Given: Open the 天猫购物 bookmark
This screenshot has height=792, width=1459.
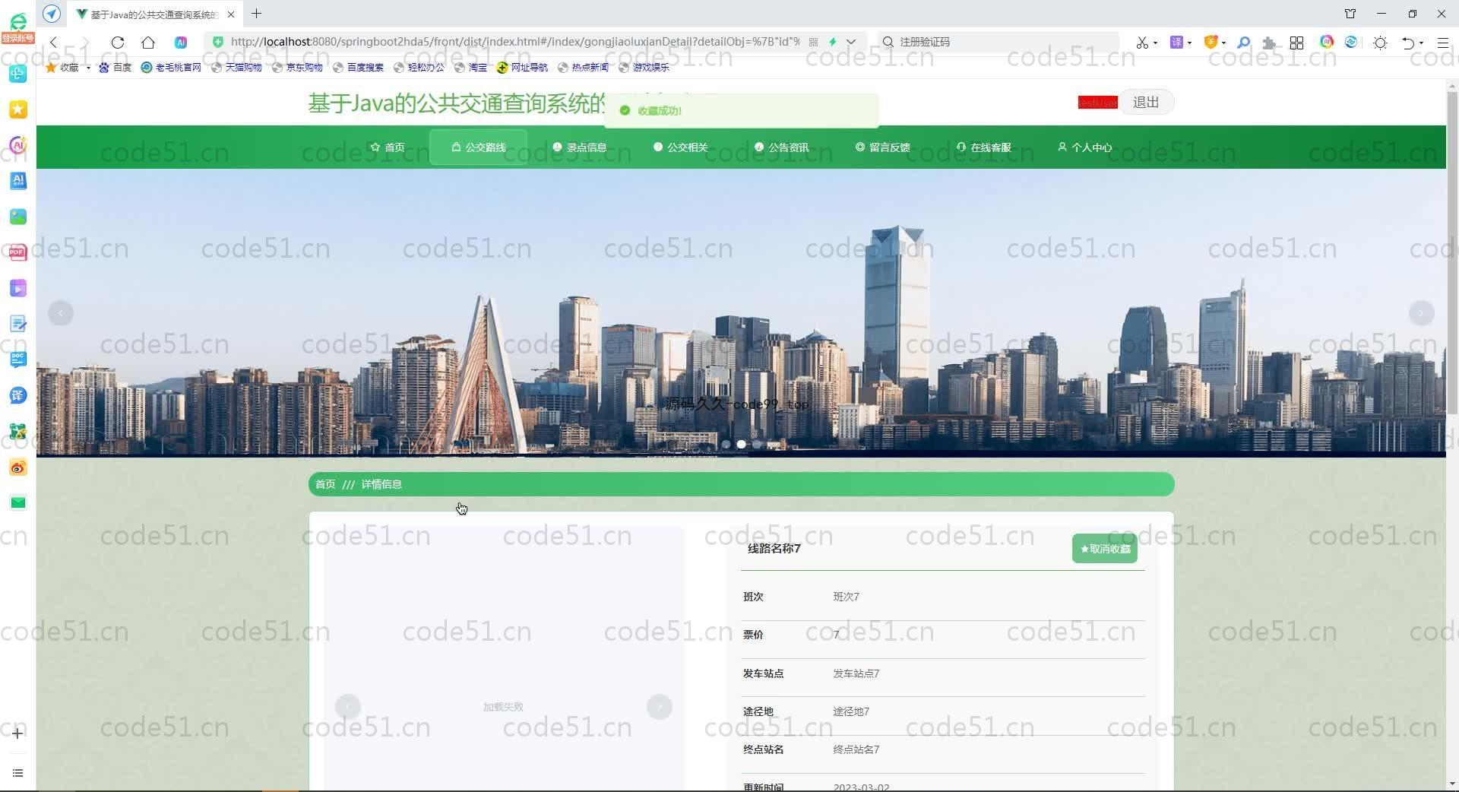Looking at the screenshot, I should click(x=236, y=68).
